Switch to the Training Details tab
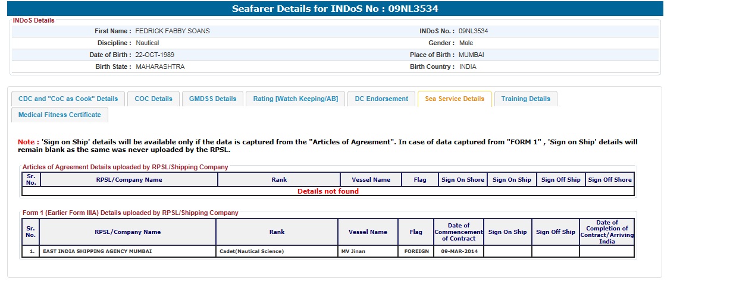 coord(525,99)
